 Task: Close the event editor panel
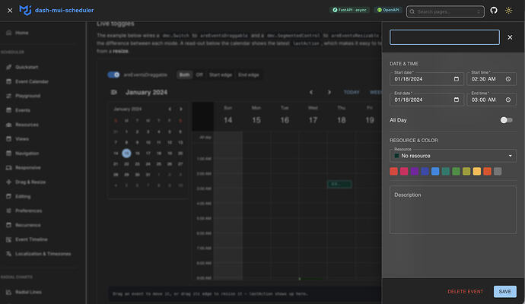click(510, 37)
